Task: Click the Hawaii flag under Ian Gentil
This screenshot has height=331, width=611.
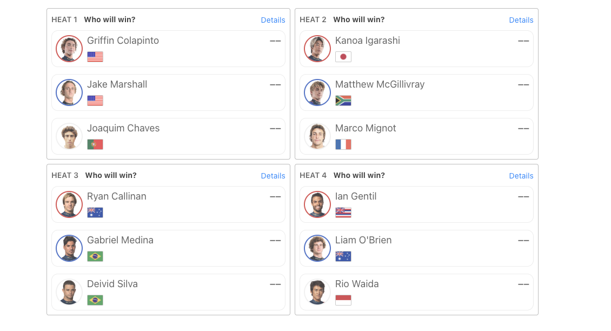Action: [x=343, y=213]
